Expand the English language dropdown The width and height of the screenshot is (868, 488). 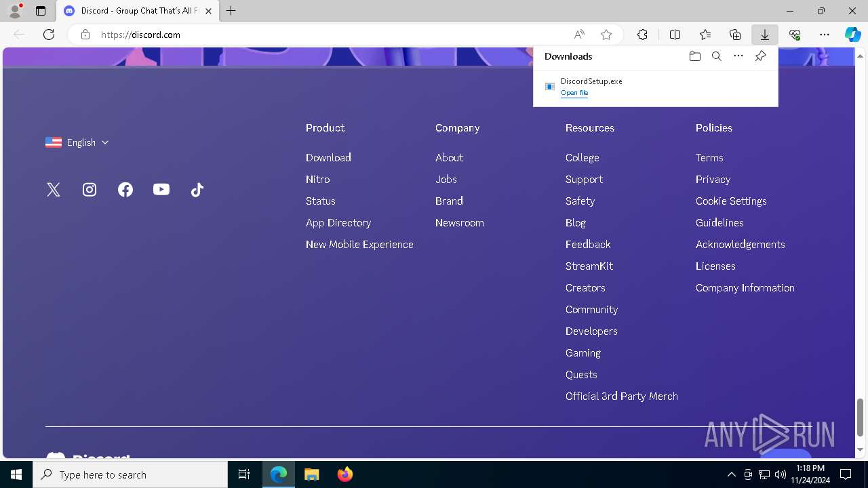[x=77, y=142]
